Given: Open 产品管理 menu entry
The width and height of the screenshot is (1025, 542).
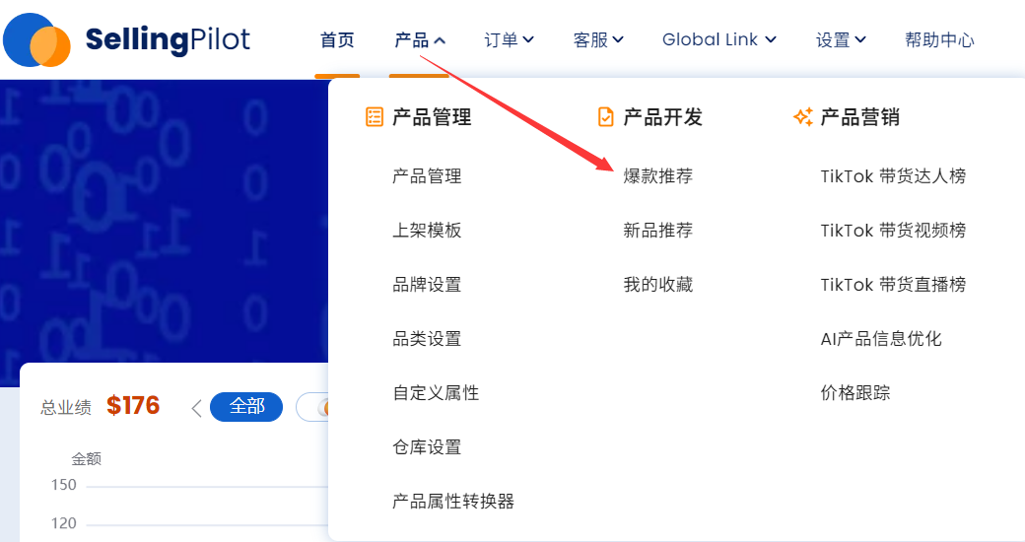Looking at the screenshot, I should pos(427,175).
